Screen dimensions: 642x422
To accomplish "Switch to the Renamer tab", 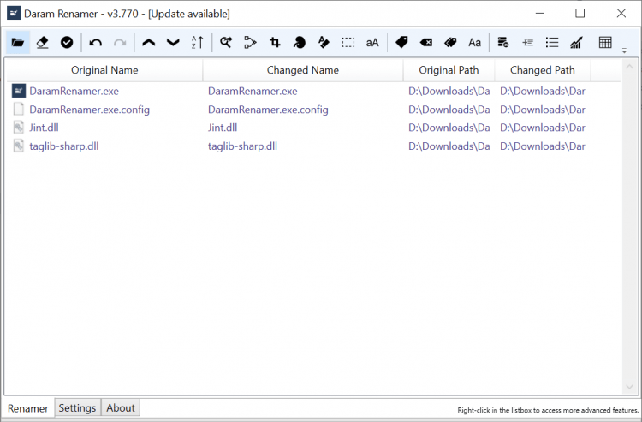I will coord(28,408).
